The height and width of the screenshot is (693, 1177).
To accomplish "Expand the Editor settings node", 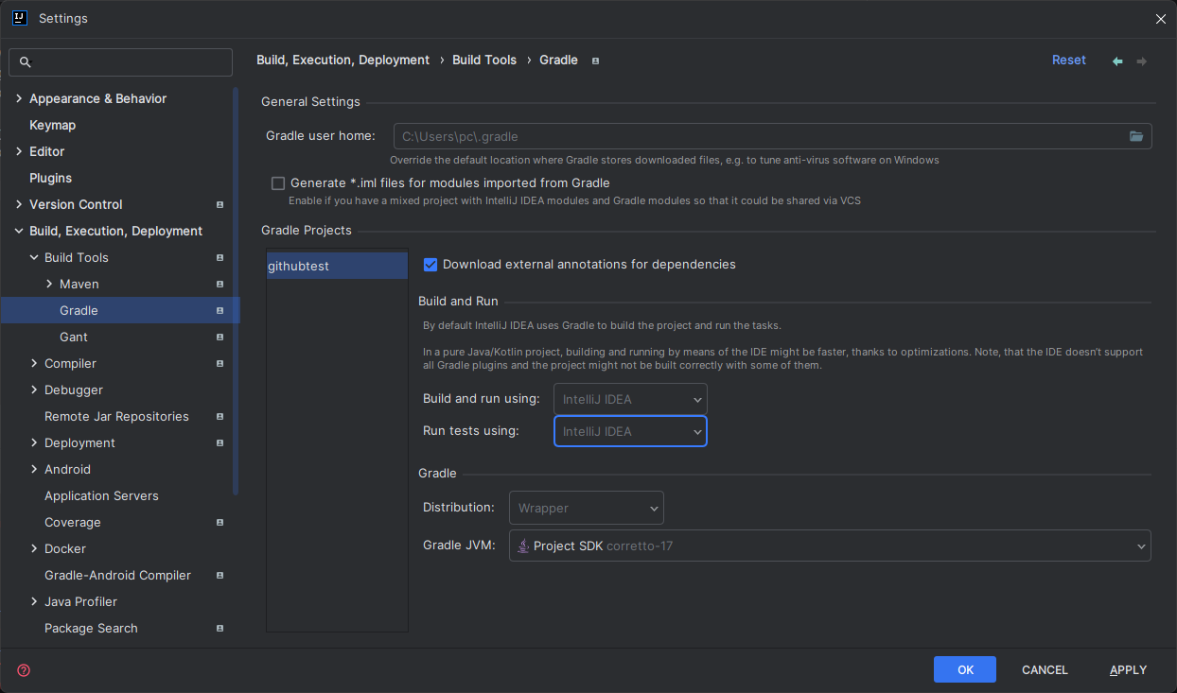I will (x=19, y=151).
